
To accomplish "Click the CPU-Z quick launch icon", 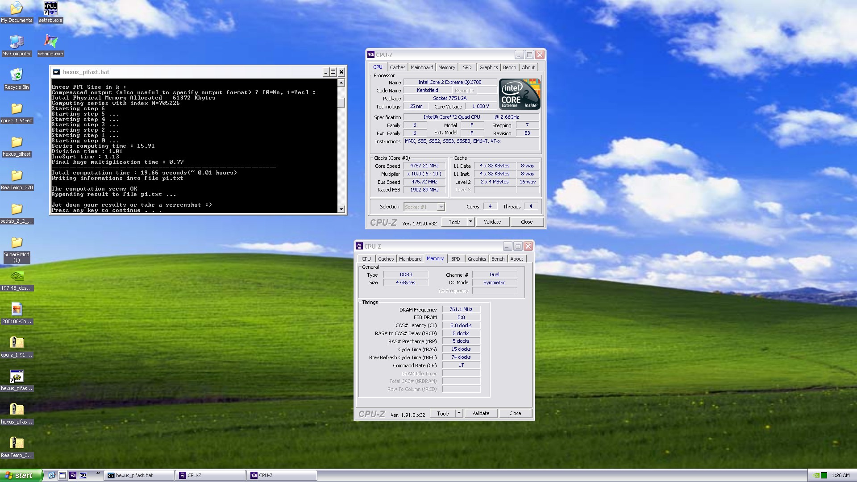I will (x=73, y=475).
